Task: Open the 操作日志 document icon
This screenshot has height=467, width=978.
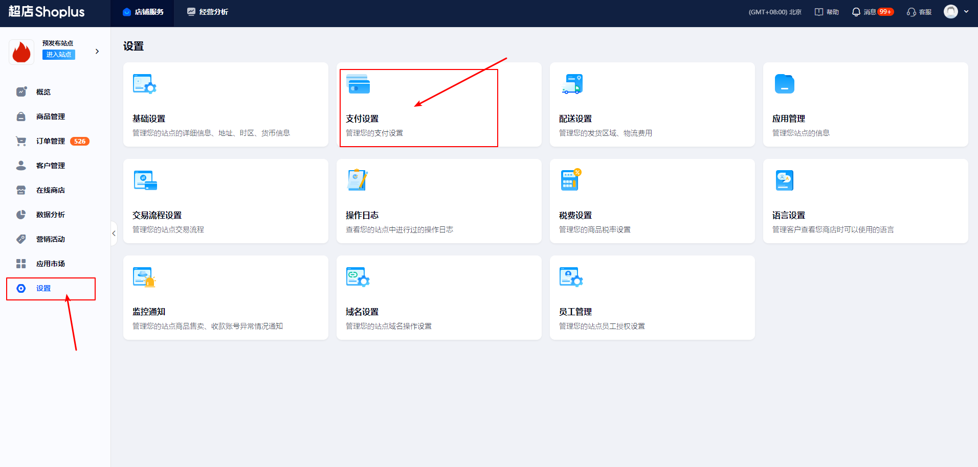Action: click(358, 180)
